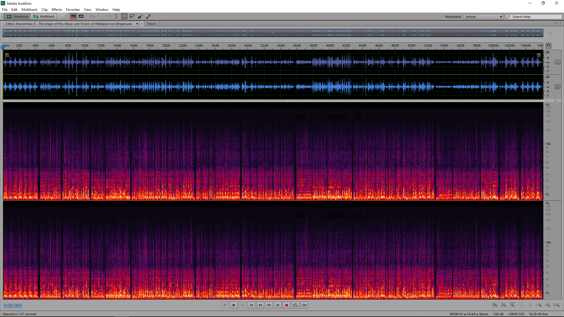Select the Time Selection tool

(116, 16)
